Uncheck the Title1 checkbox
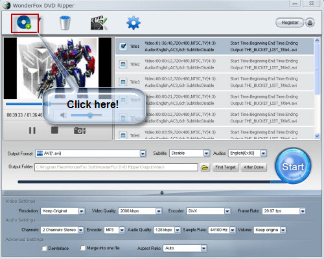This screenshot has height=259, width=324. 123,46
